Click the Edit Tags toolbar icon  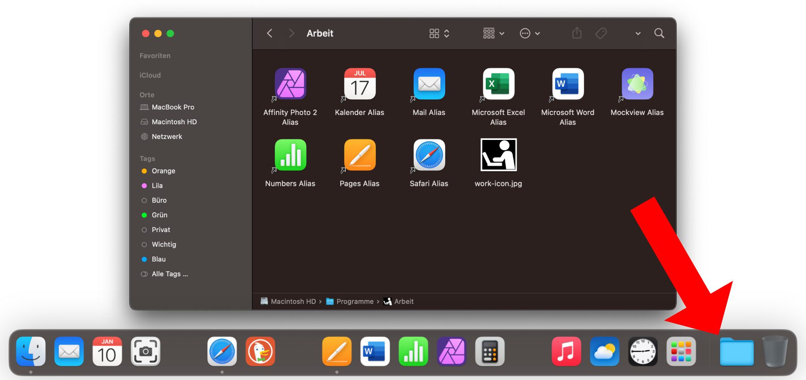pos(601,33)
